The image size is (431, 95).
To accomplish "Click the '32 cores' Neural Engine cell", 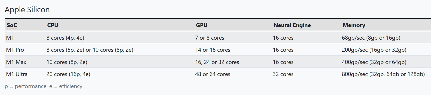I will [283, 74].
